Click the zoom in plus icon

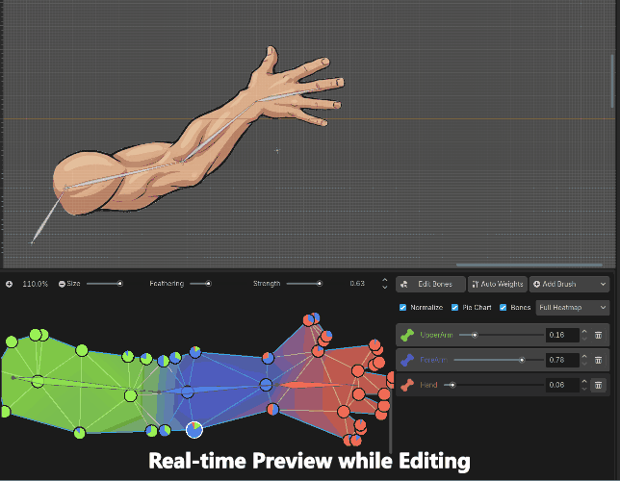9,284
